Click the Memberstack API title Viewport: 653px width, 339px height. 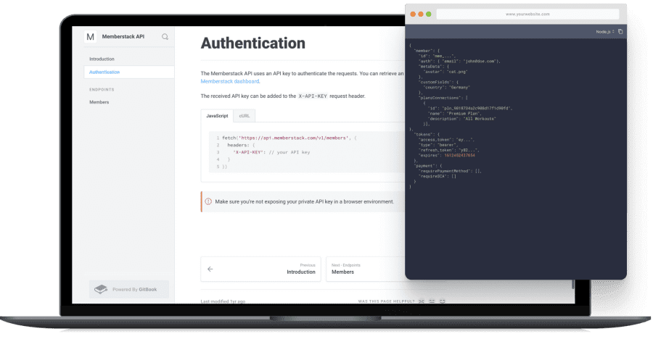123,37
